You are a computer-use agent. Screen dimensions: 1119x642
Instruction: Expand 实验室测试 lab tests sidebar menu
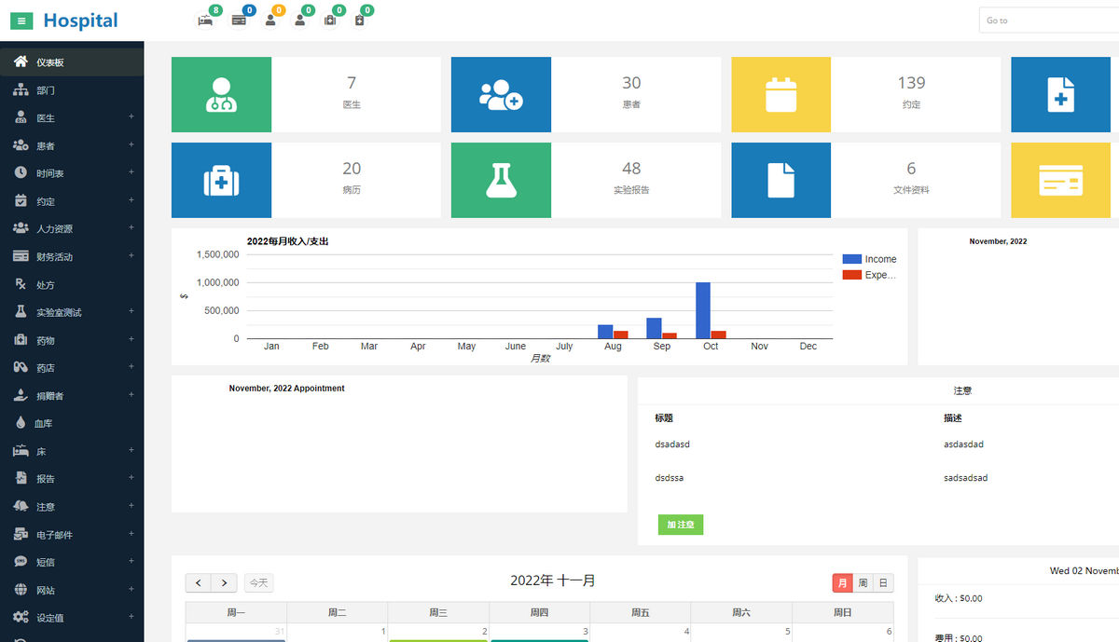pos(72,312)
